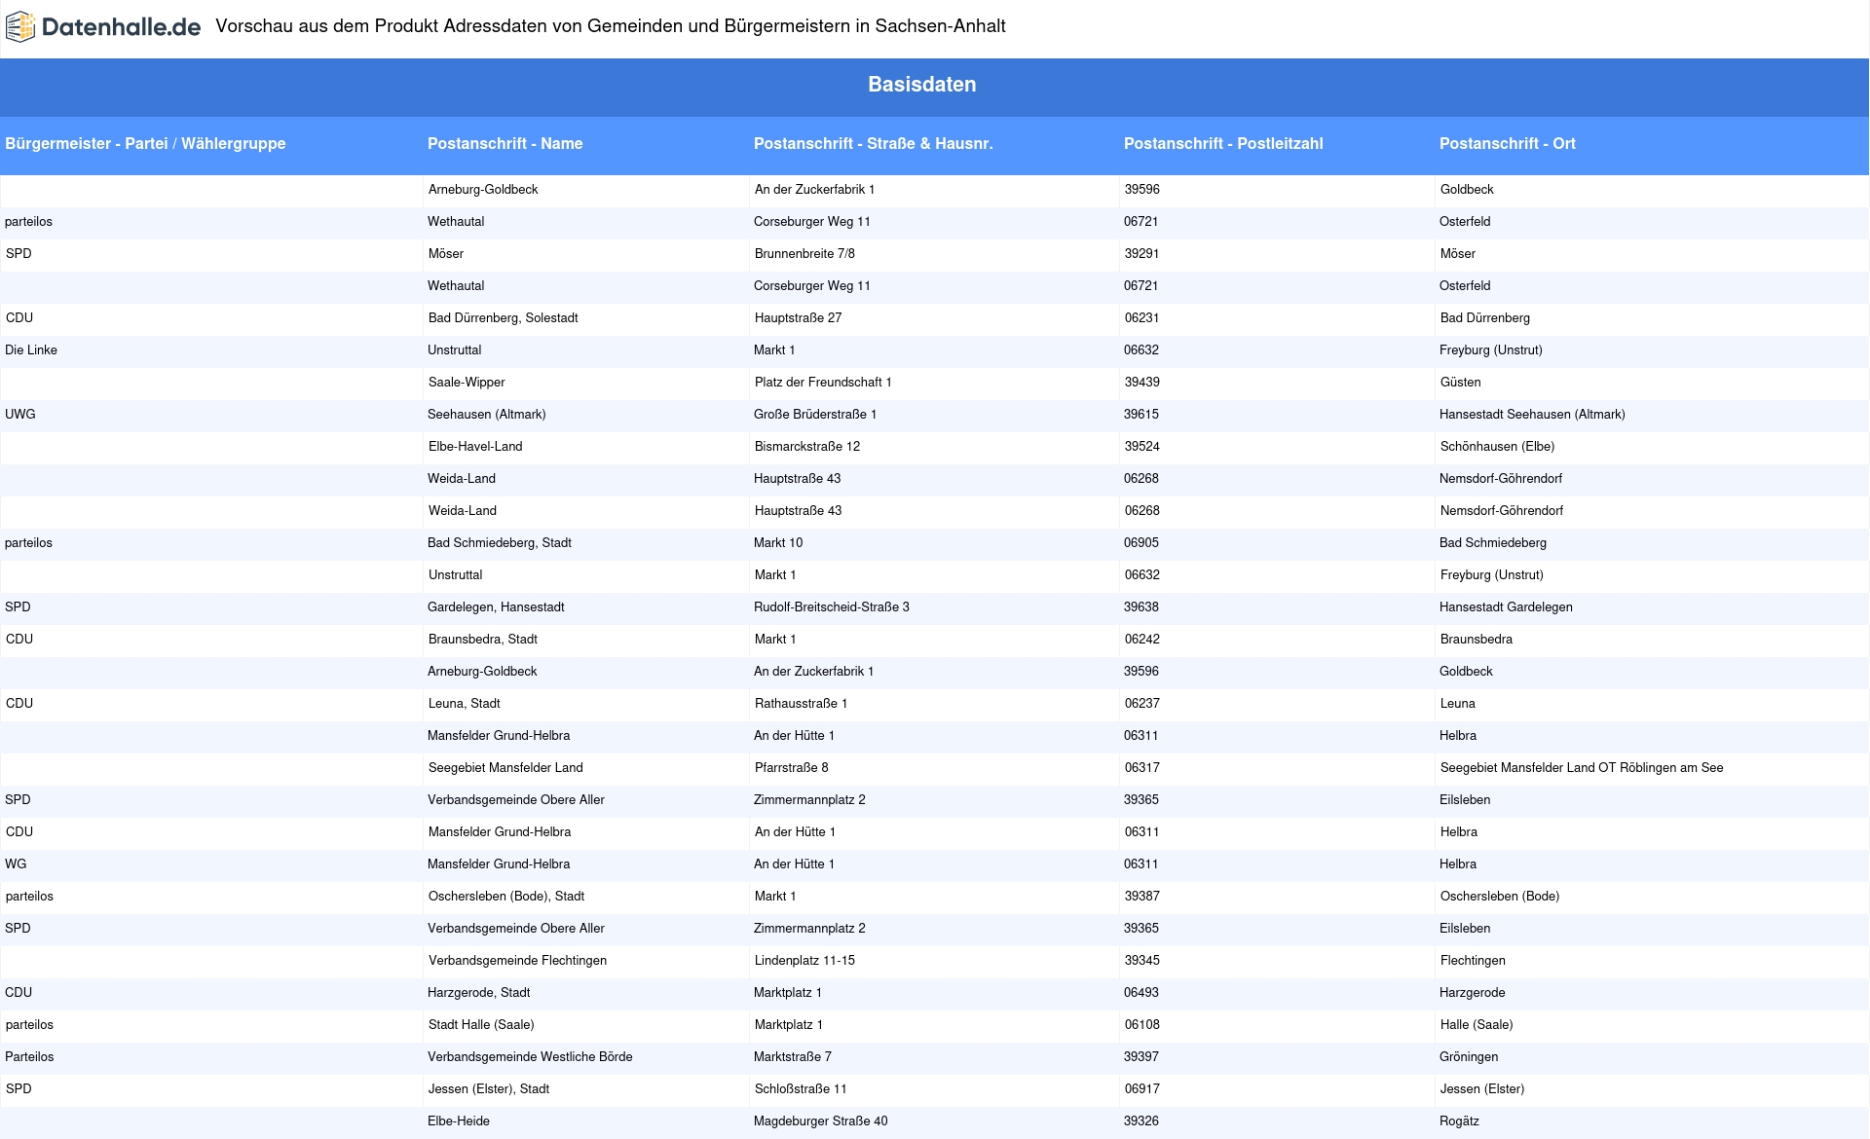
Task: Click the street cell Brunnenbreite 7/8
Action: tap(804, 254)
